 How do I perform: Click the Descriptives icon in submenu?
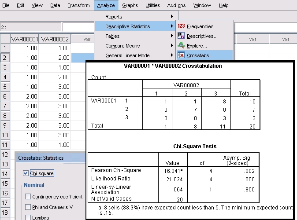point(181,36)
